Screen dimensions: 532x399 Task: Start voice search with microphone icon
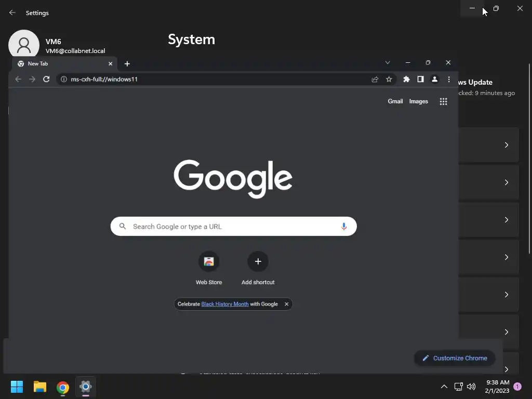[x=344, y=227]
